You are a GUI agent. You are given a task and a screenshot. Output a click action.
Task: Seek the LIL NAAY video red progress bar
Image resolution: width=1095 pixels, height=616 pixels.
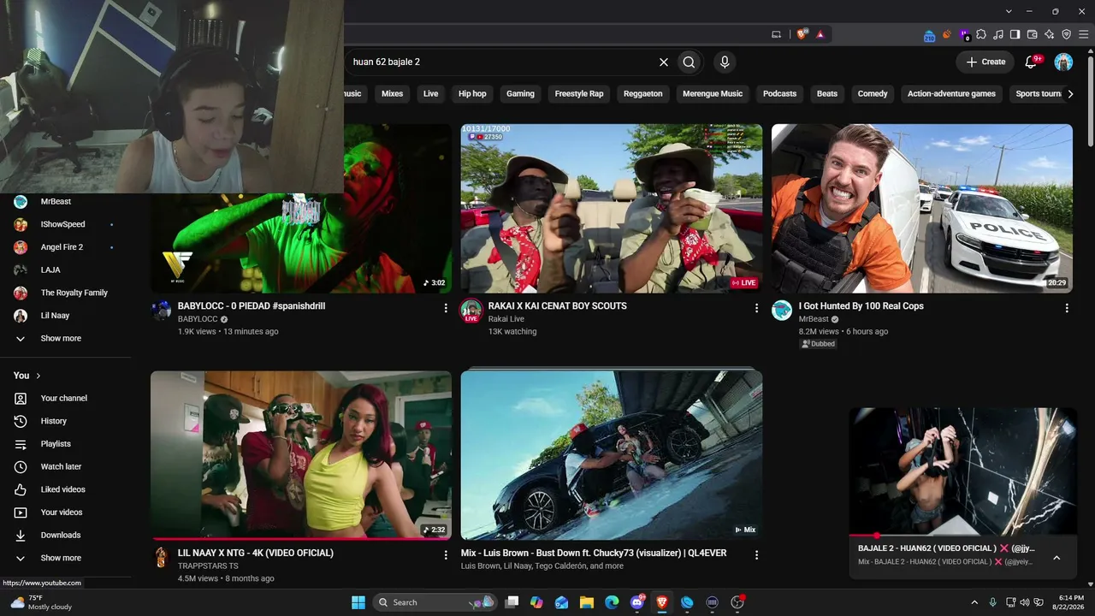click(301, 539)
